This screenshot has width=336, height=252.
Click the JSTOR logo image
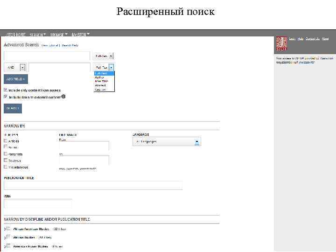click(x=281, y=44)
